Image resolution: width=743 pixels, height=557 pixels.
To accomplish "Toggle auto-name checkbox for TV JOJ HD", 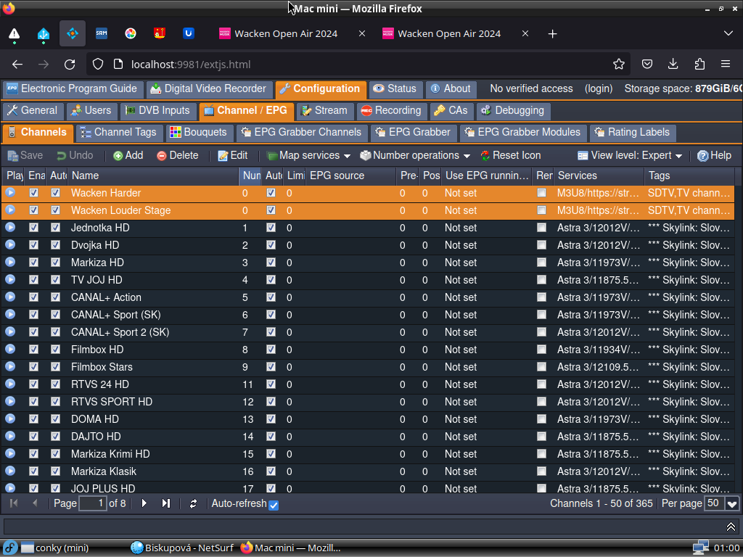I will [55, 280].
